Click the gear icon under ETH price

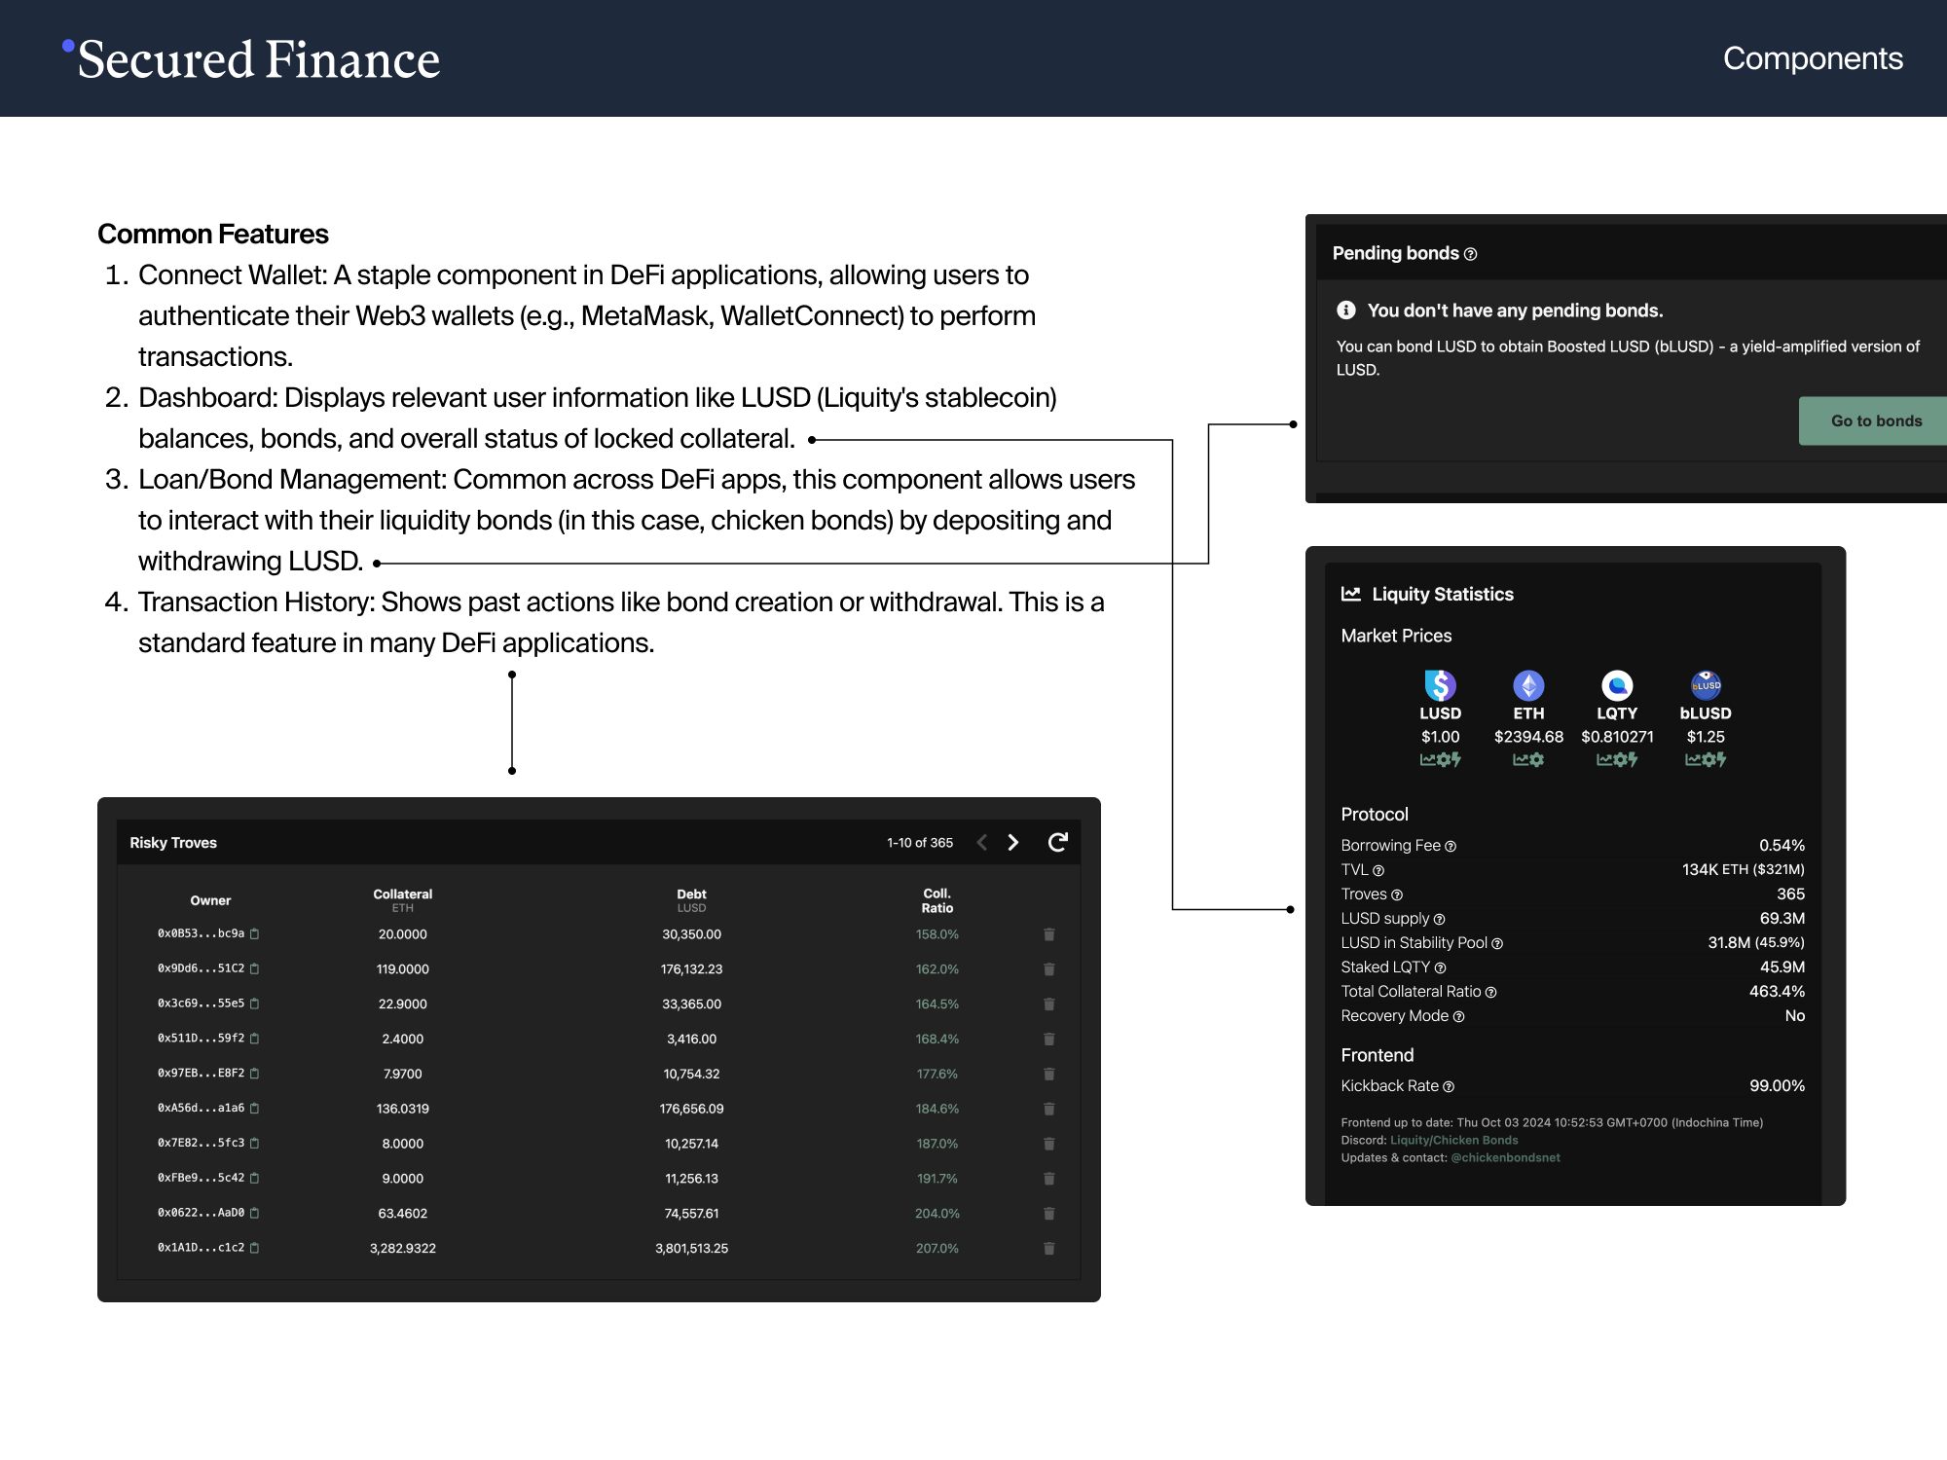(1537, 760)
